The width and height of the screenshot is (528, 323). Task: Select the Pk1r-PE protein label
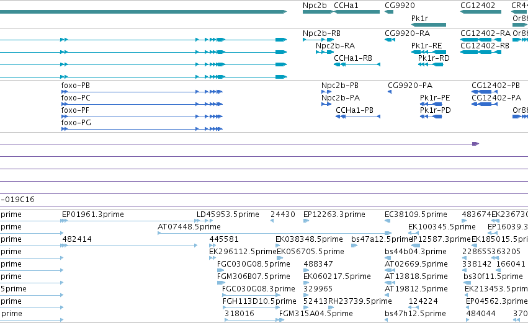[435, 98]
